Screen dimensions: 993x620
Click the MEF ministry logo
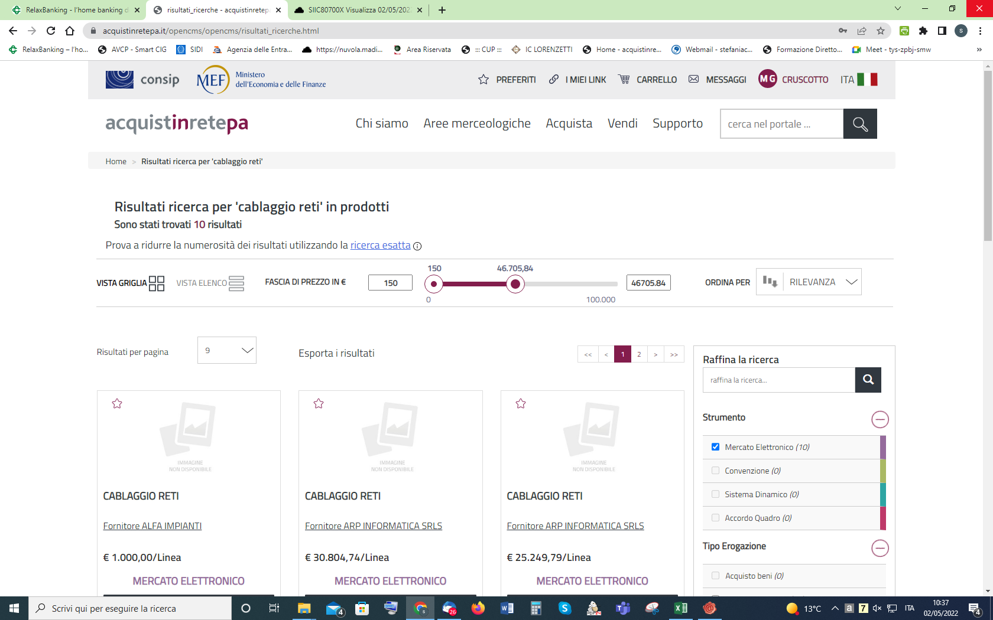point(261,79)
